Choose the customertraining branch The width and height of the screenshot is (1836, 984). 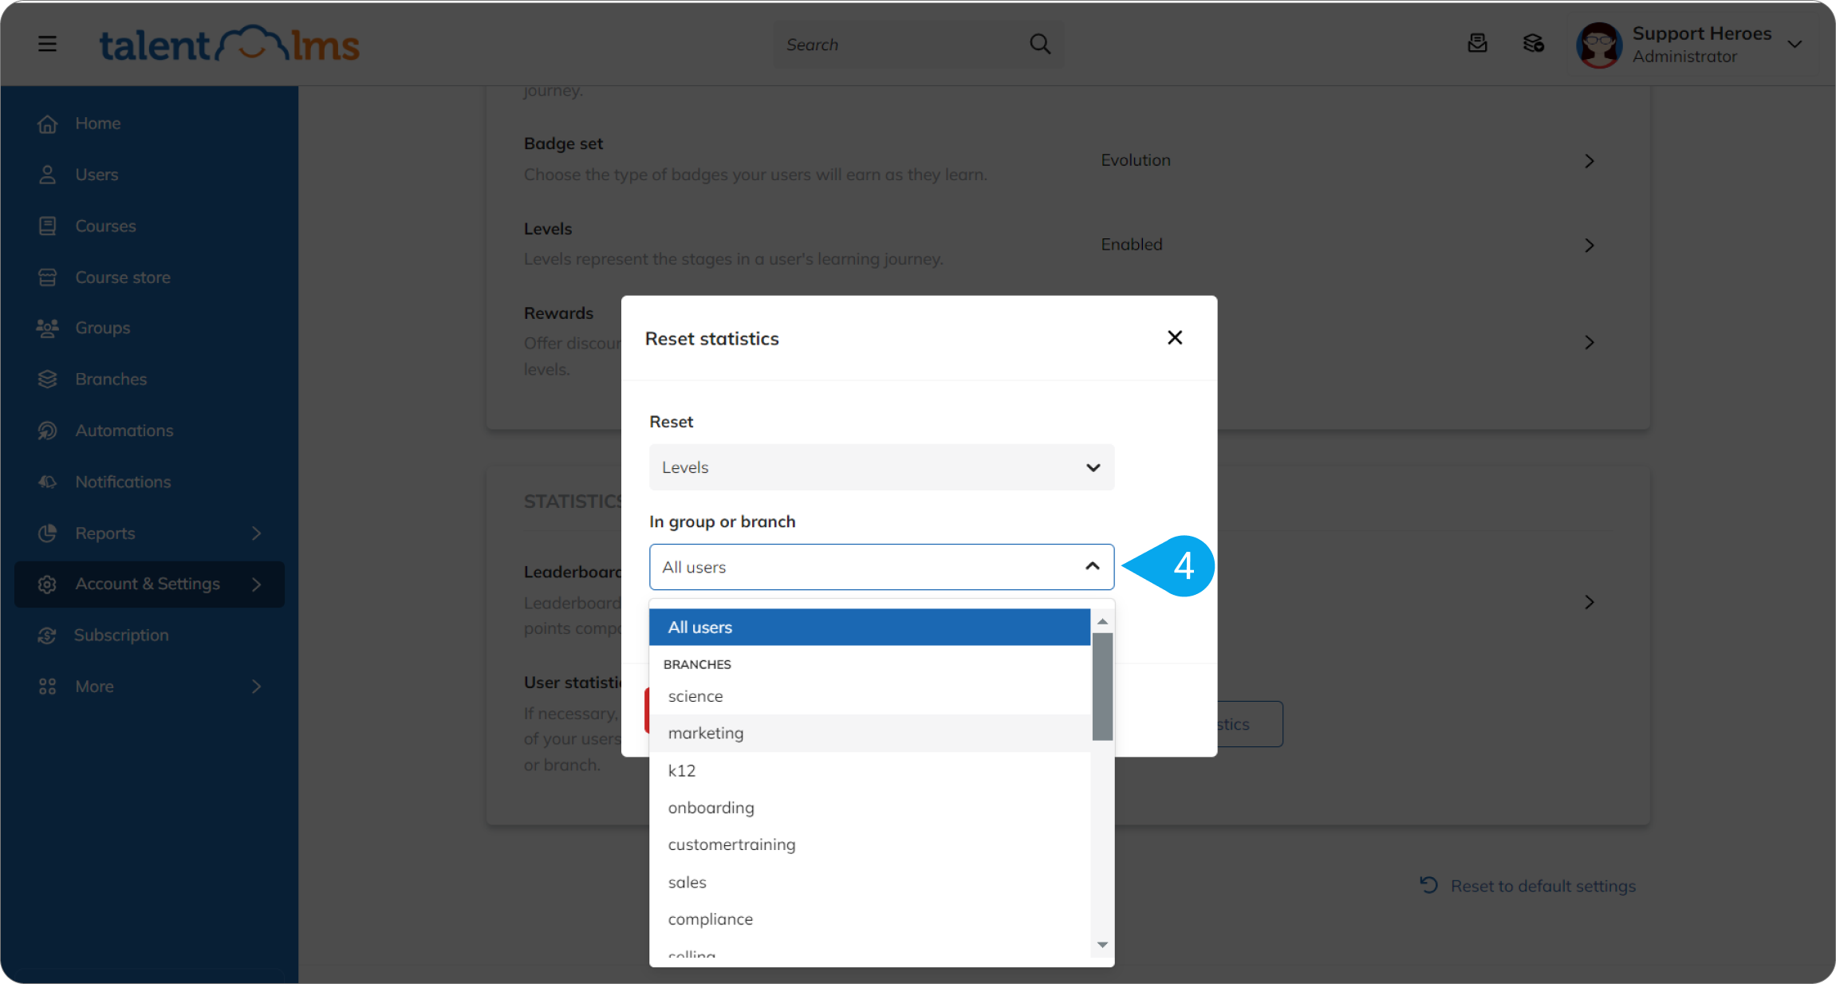pyautogui.click(x=869, y=844)
